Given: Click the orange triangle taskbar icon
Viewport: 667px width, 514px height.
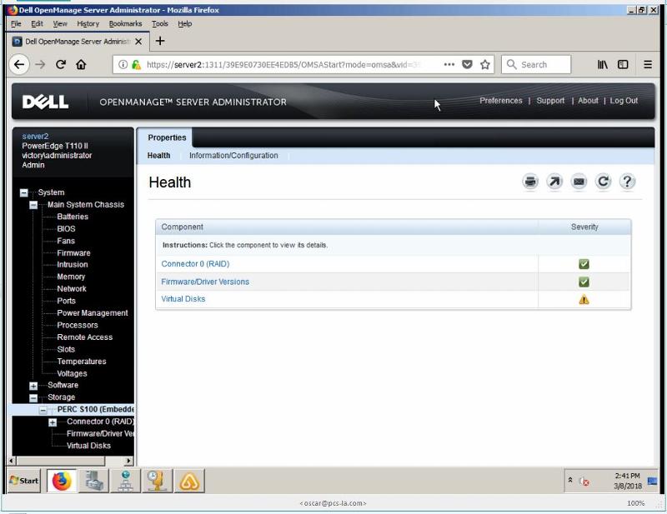Looking at the screenshot, I should 189,481.
